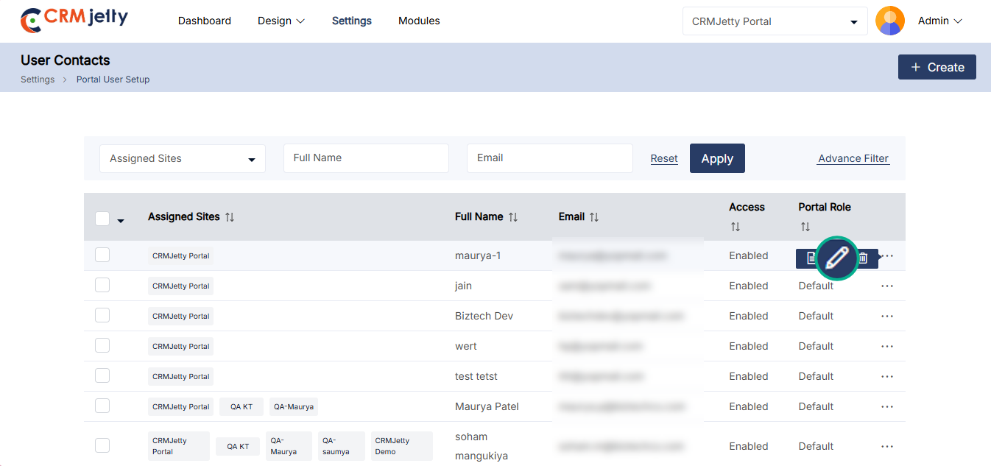Screen dimensions: 991x466
Task: Open the Assigned Sites filter dropdown
Action: tap(182, 158)
